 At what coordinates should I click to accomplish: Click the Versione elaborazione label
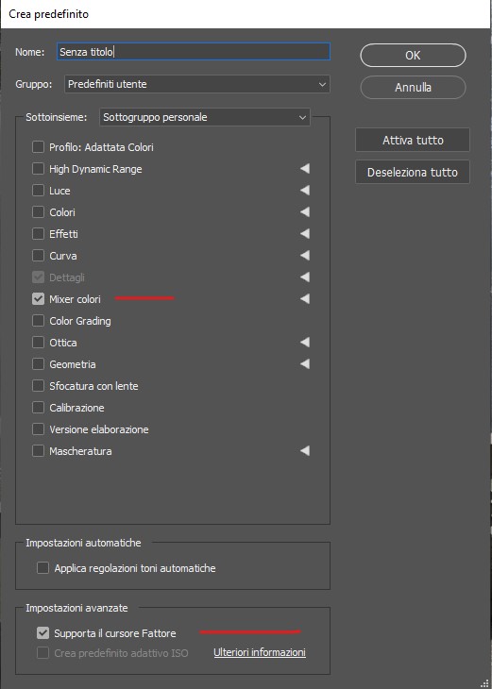tap(99, 429)
